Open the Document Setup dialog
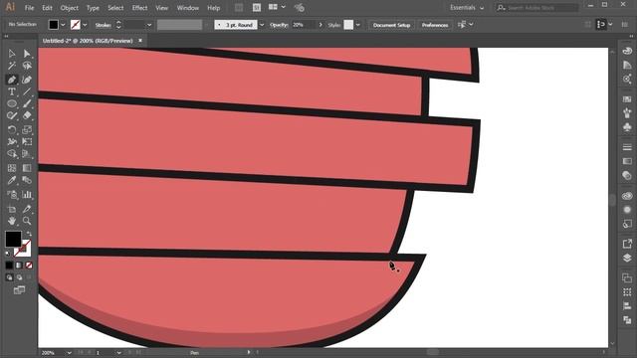 click(391, 25)
